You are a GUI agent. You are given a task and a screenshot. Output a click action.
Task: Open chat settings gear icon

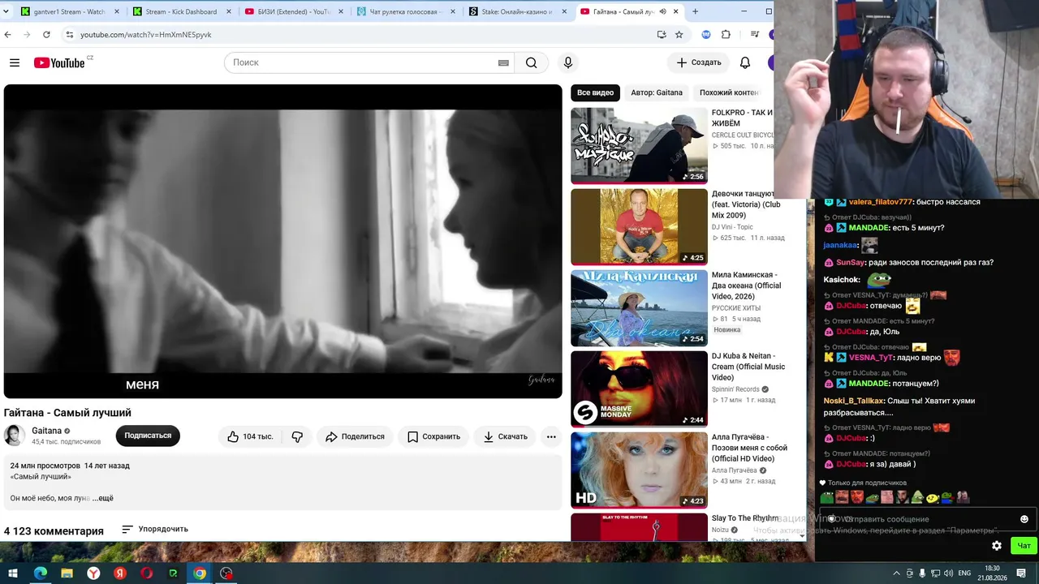pyautogui.click(x=997, y=546)
